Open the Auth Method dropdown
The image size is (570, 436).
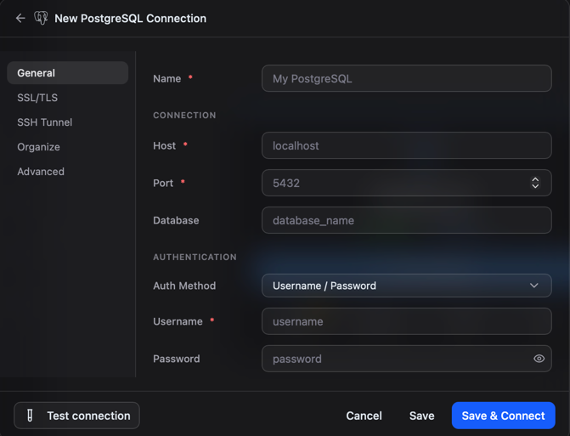pyautogui.click(x=406, y=286)
